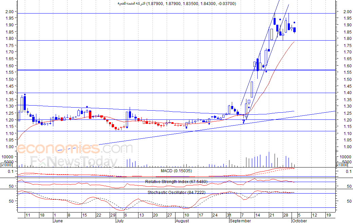Click the right x10000 volume multiplier label
This screenshot has height=223, width=353.
tap(342, 165)
